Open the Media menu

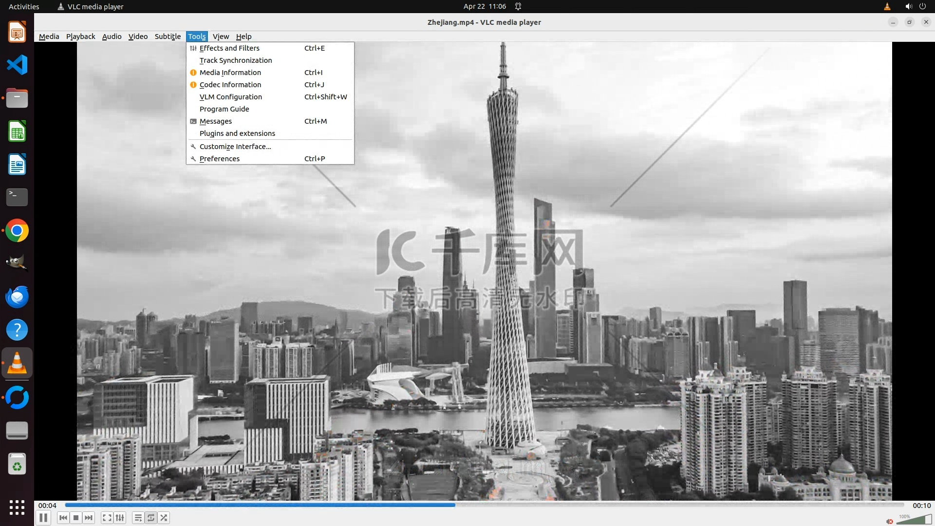(49, 37)
